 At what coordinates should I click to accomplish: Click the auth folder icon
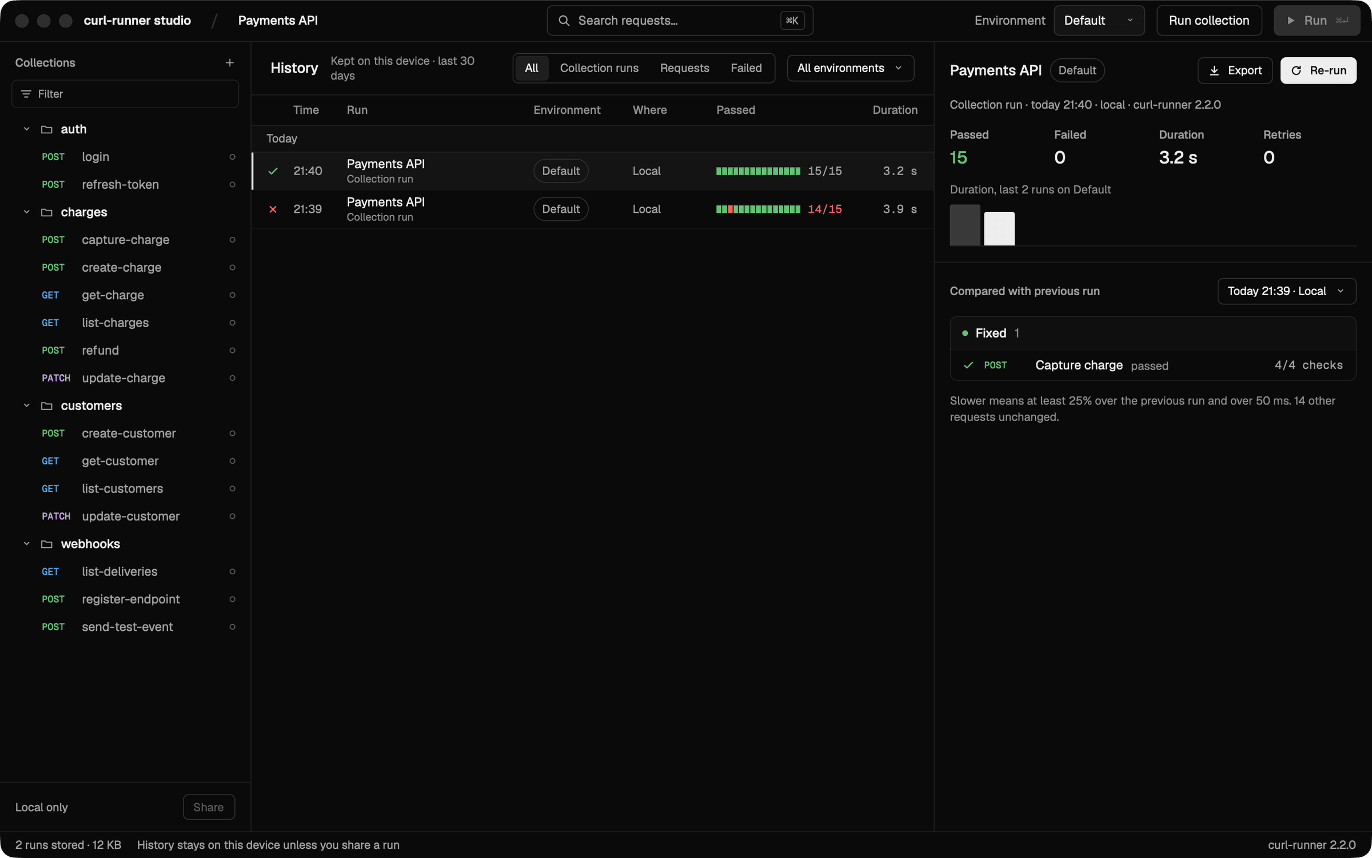click(x=47, y=129)
